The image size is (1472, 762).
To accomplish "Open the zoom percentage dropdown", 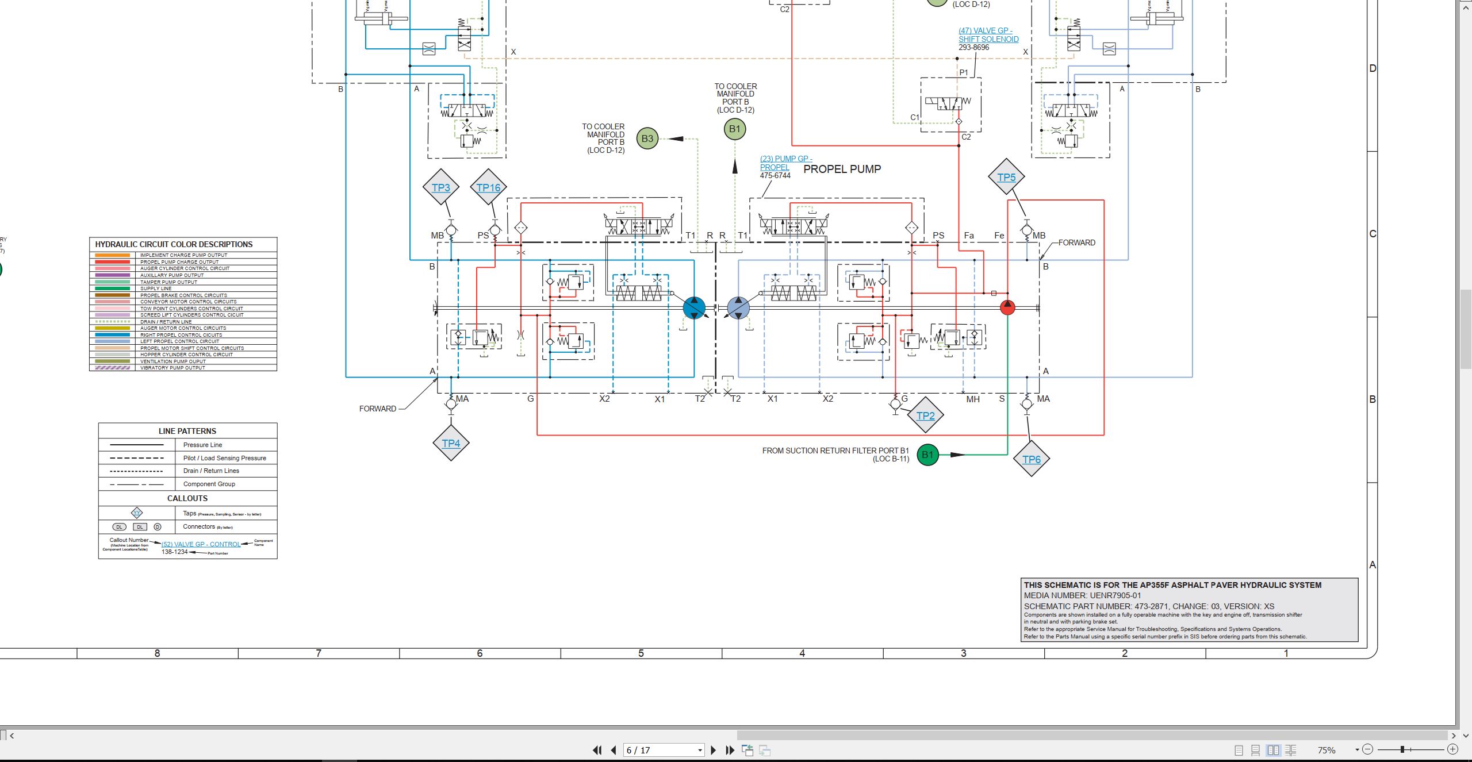I will pos(1357,750).
